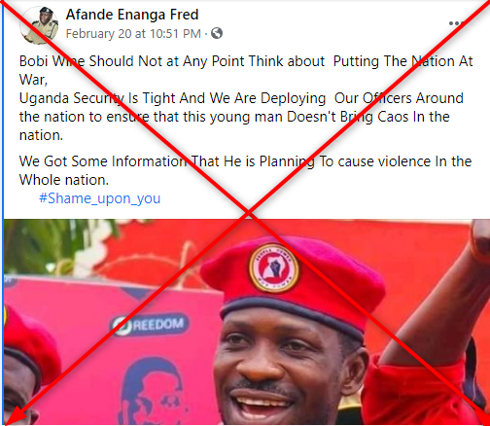Viewport: 490px width, 426px height.
Task: Visit the Afande Enanga Fred profile name
Action: click(132, 15)
